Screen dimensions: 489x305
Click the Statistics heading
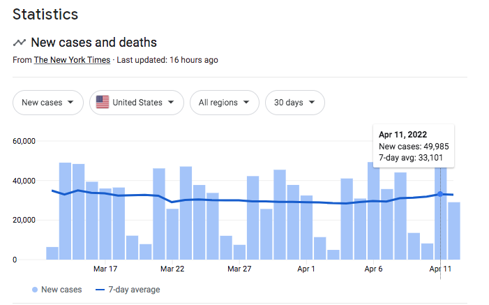pos(45,14)
